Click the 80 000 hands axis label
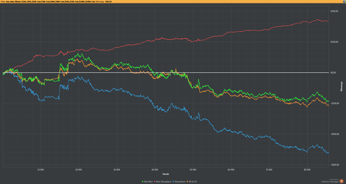This screenshot has width=346, height=184. point(307,170)
